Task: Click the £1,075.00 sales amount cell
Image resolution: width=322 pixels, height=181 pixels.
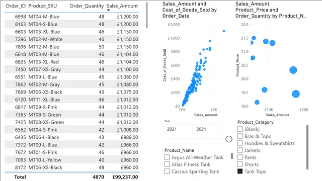Action: (x=127, y=92)
